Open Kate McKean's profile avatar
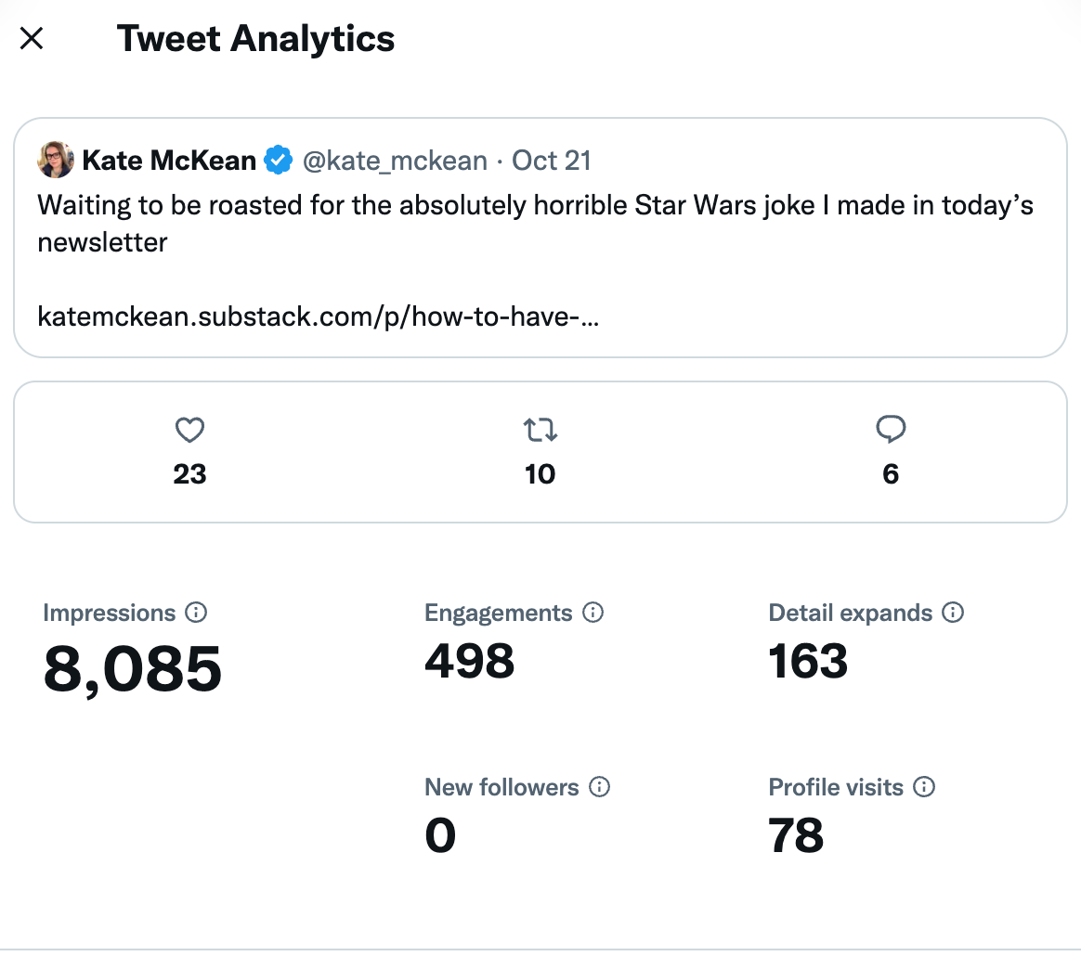The image size is (1081, 956). click(x=56, y=160)
